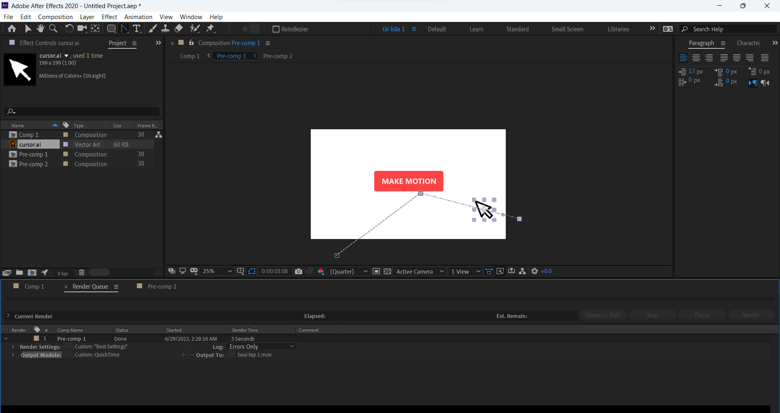Click the new folder icon in Project panel
Screen dimensions: 780x413
[x=19, y=273]
